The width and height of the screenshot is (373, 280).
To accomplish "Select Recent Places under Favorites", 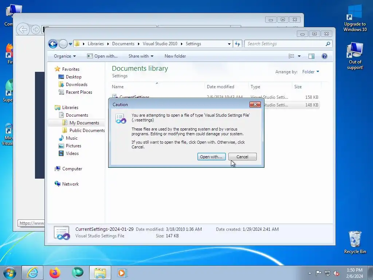I will coord(79,92).
